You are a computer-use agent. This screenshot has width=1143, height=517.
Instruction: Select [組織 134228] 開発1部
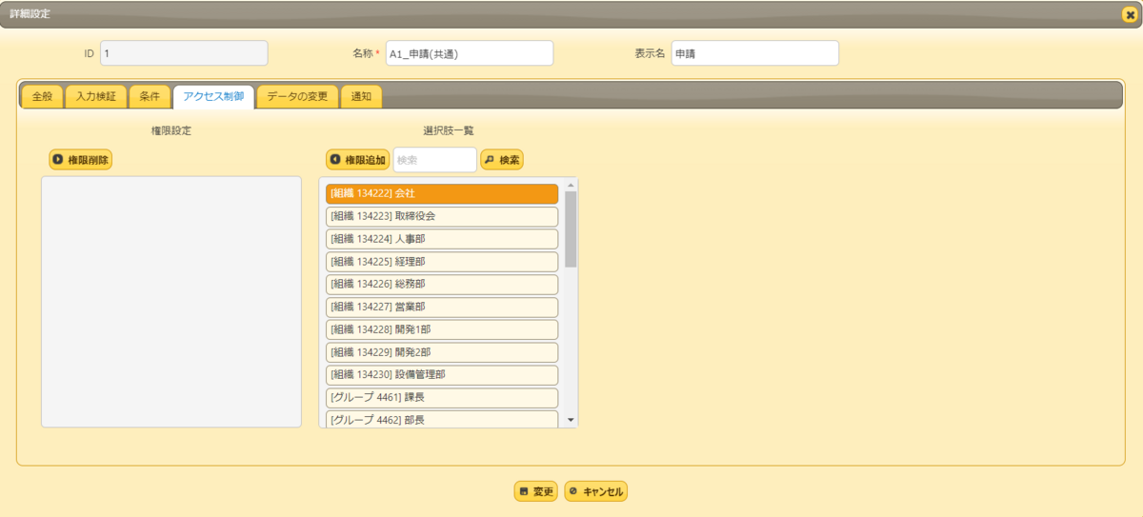point(442,329)
